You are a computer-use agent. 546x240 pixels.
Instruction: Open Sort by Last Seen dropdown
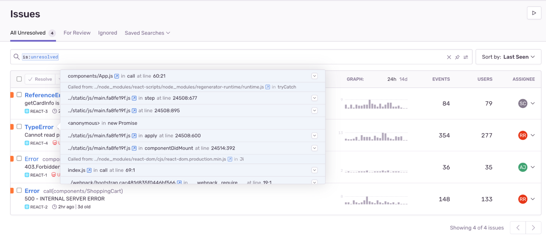click(508, 57)
